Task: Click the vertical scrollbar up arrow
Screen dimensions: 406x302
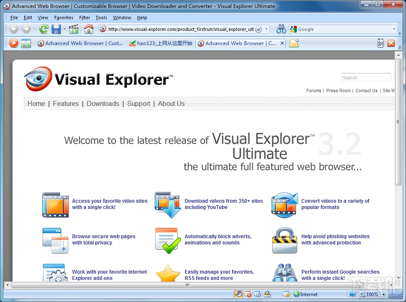Action: 398,55
